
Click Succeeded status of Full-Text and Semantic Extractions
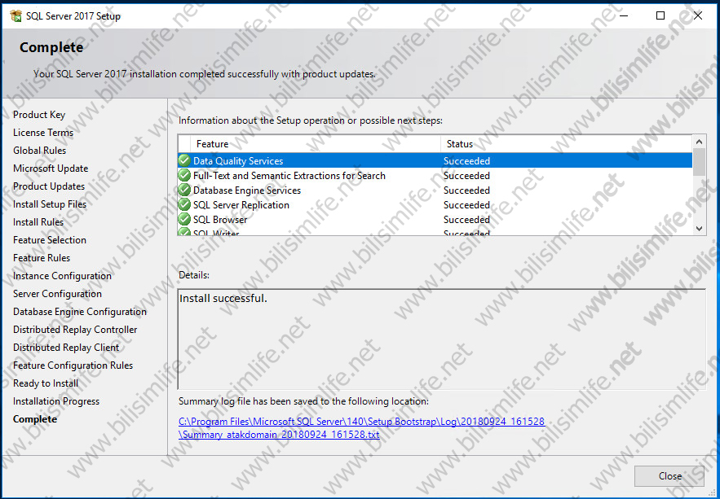tap(466, 176)
